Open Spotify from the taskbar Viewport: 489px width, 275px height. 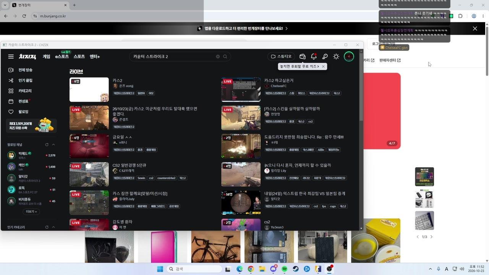click(284, 269)
